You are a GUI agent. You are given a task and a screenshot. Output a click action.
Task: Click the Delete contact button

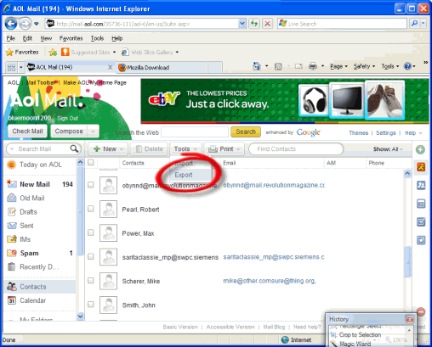tap(149, 149)
